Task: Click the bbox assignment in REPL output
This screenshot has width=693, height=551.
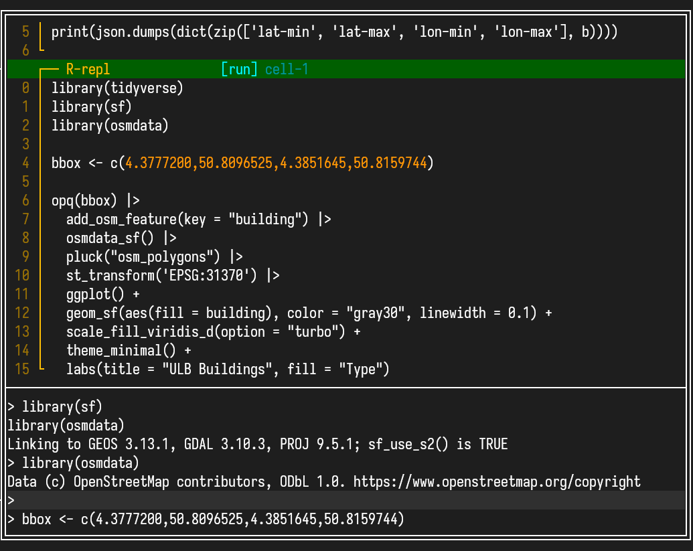Action: click(x=213, y=519)
